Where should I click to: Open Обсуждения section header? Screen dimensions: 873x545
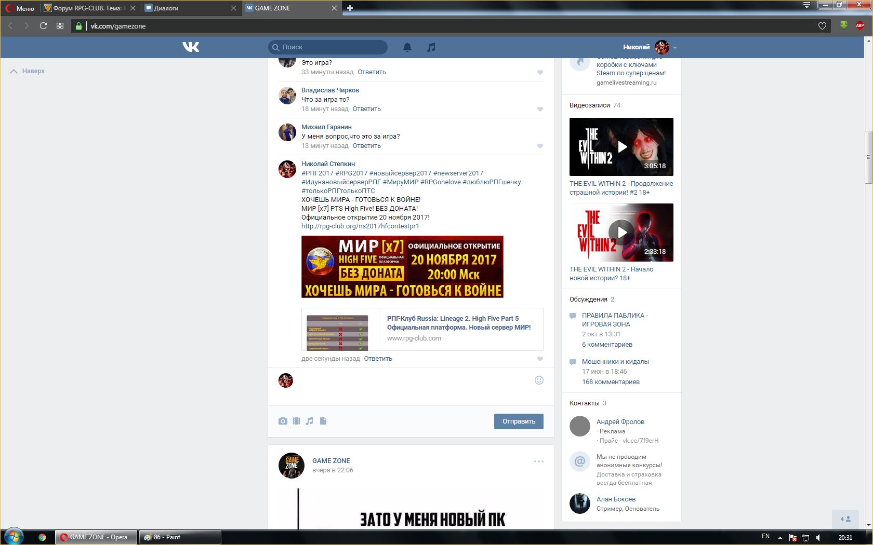pyautogui.click(x=588, y=299)
